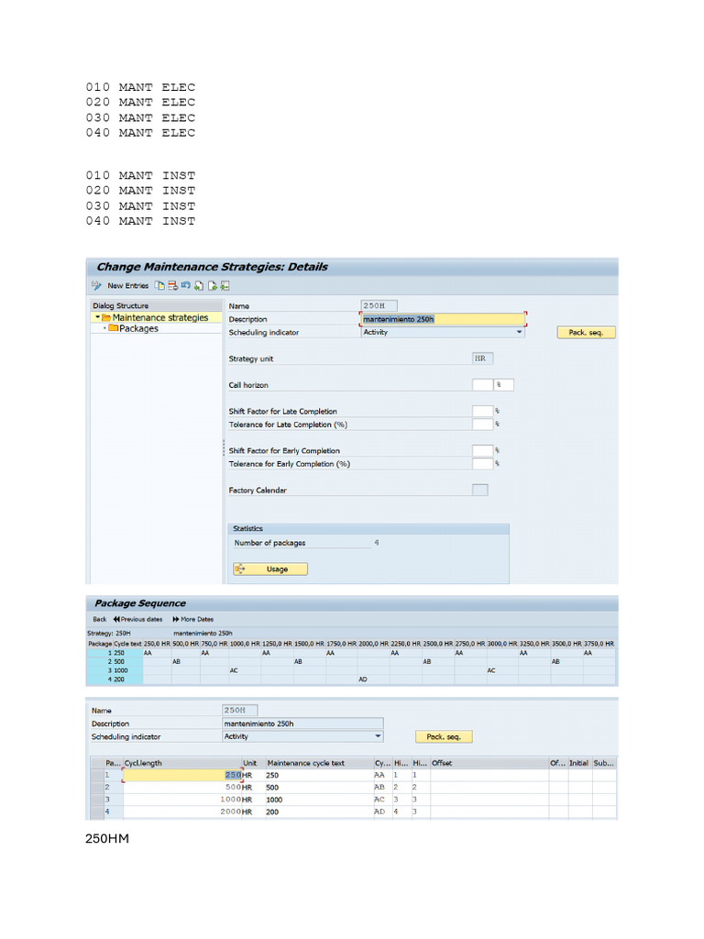This screenshot has width=704, height=939.
Task: Click the Undo Change icon in toolbar
Action: [x=185, y=285]
